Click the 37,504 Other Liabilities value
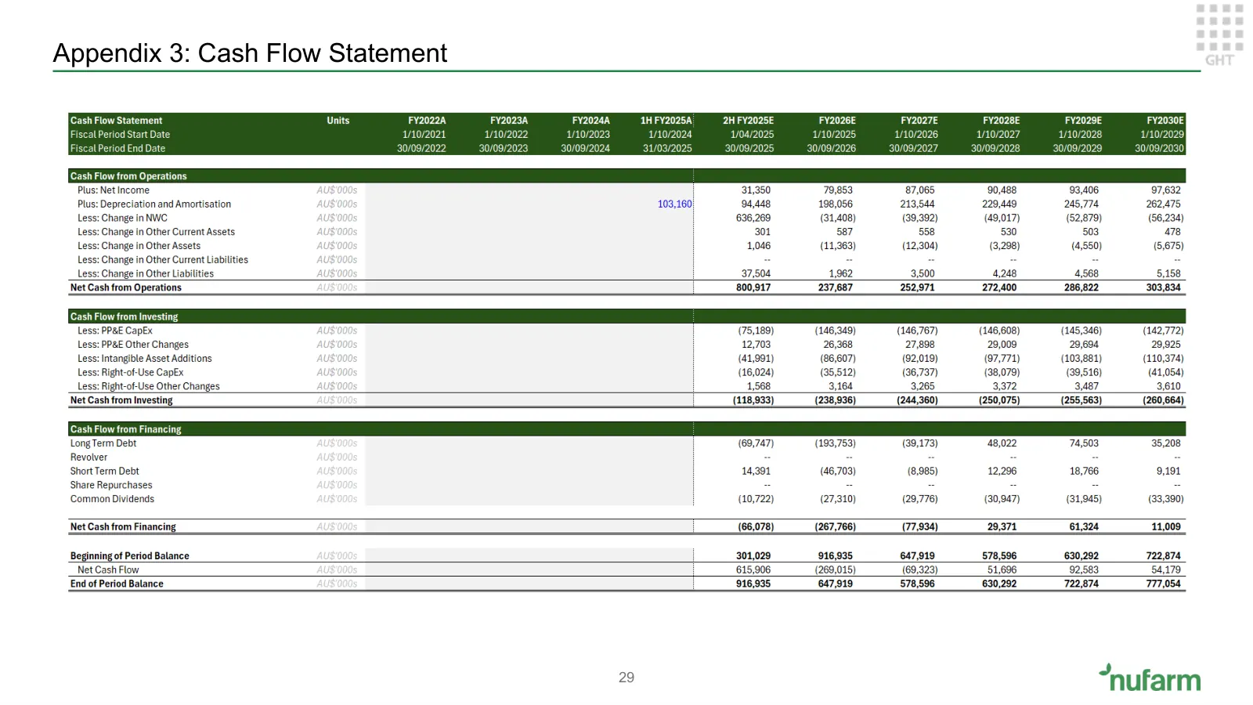Screen dimensions: 1253x705 click(x=756, y=274)
